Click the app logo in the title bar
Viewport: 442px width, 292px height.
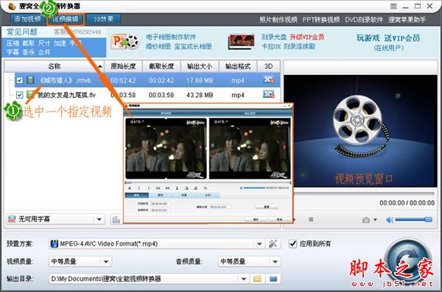12,6
